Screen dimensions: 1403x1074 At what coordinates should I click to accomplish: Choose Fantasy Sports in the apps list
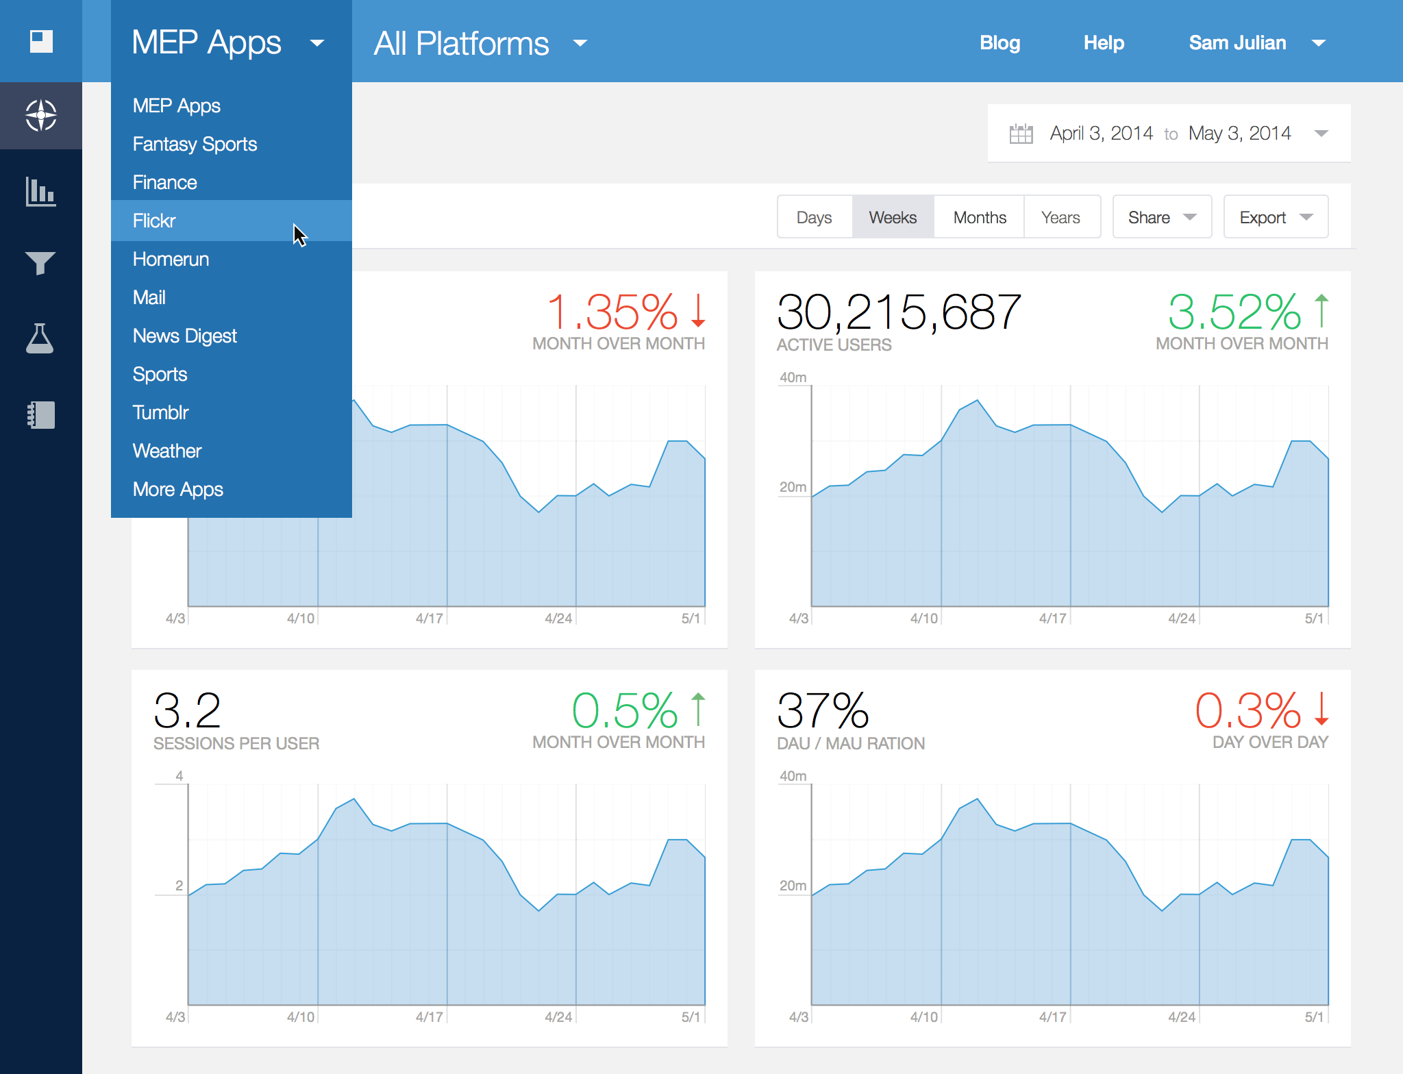195,144
